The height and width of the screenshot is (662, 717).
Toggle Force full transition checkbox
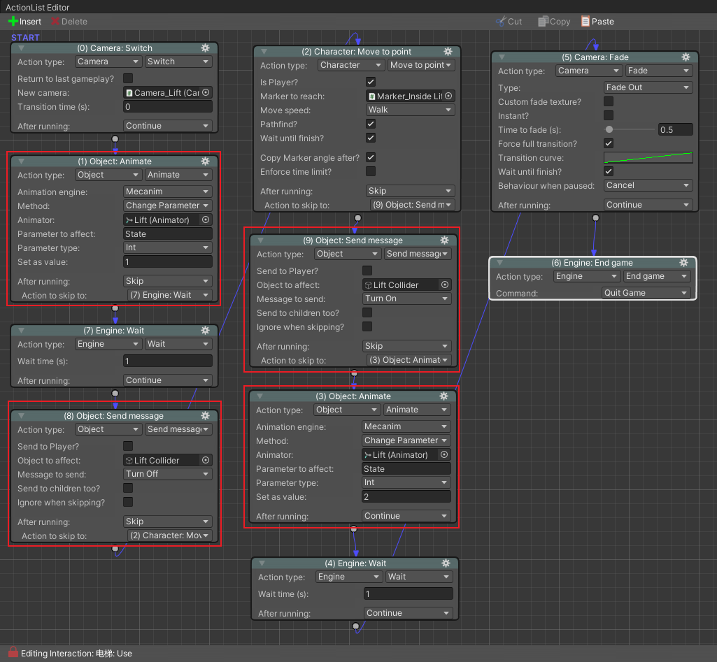tap(609, 143)
